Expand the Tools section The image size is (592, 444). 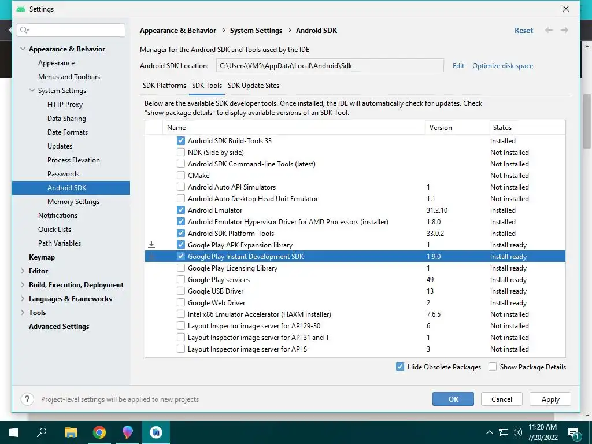point(23,313)
